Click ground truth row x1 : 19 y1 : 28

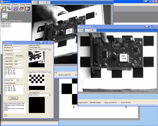[9, 86]
